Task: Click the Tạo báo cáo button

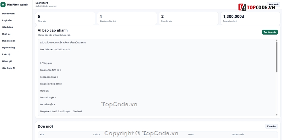Action: (270, 32)
